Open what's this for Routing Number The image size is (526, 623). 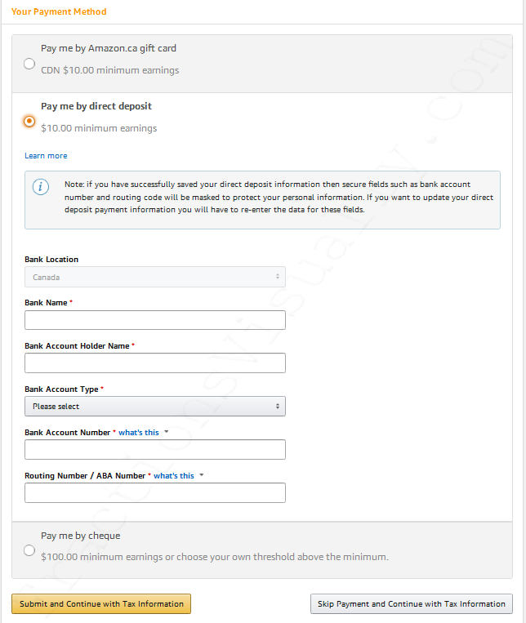[x=174, y=475]
